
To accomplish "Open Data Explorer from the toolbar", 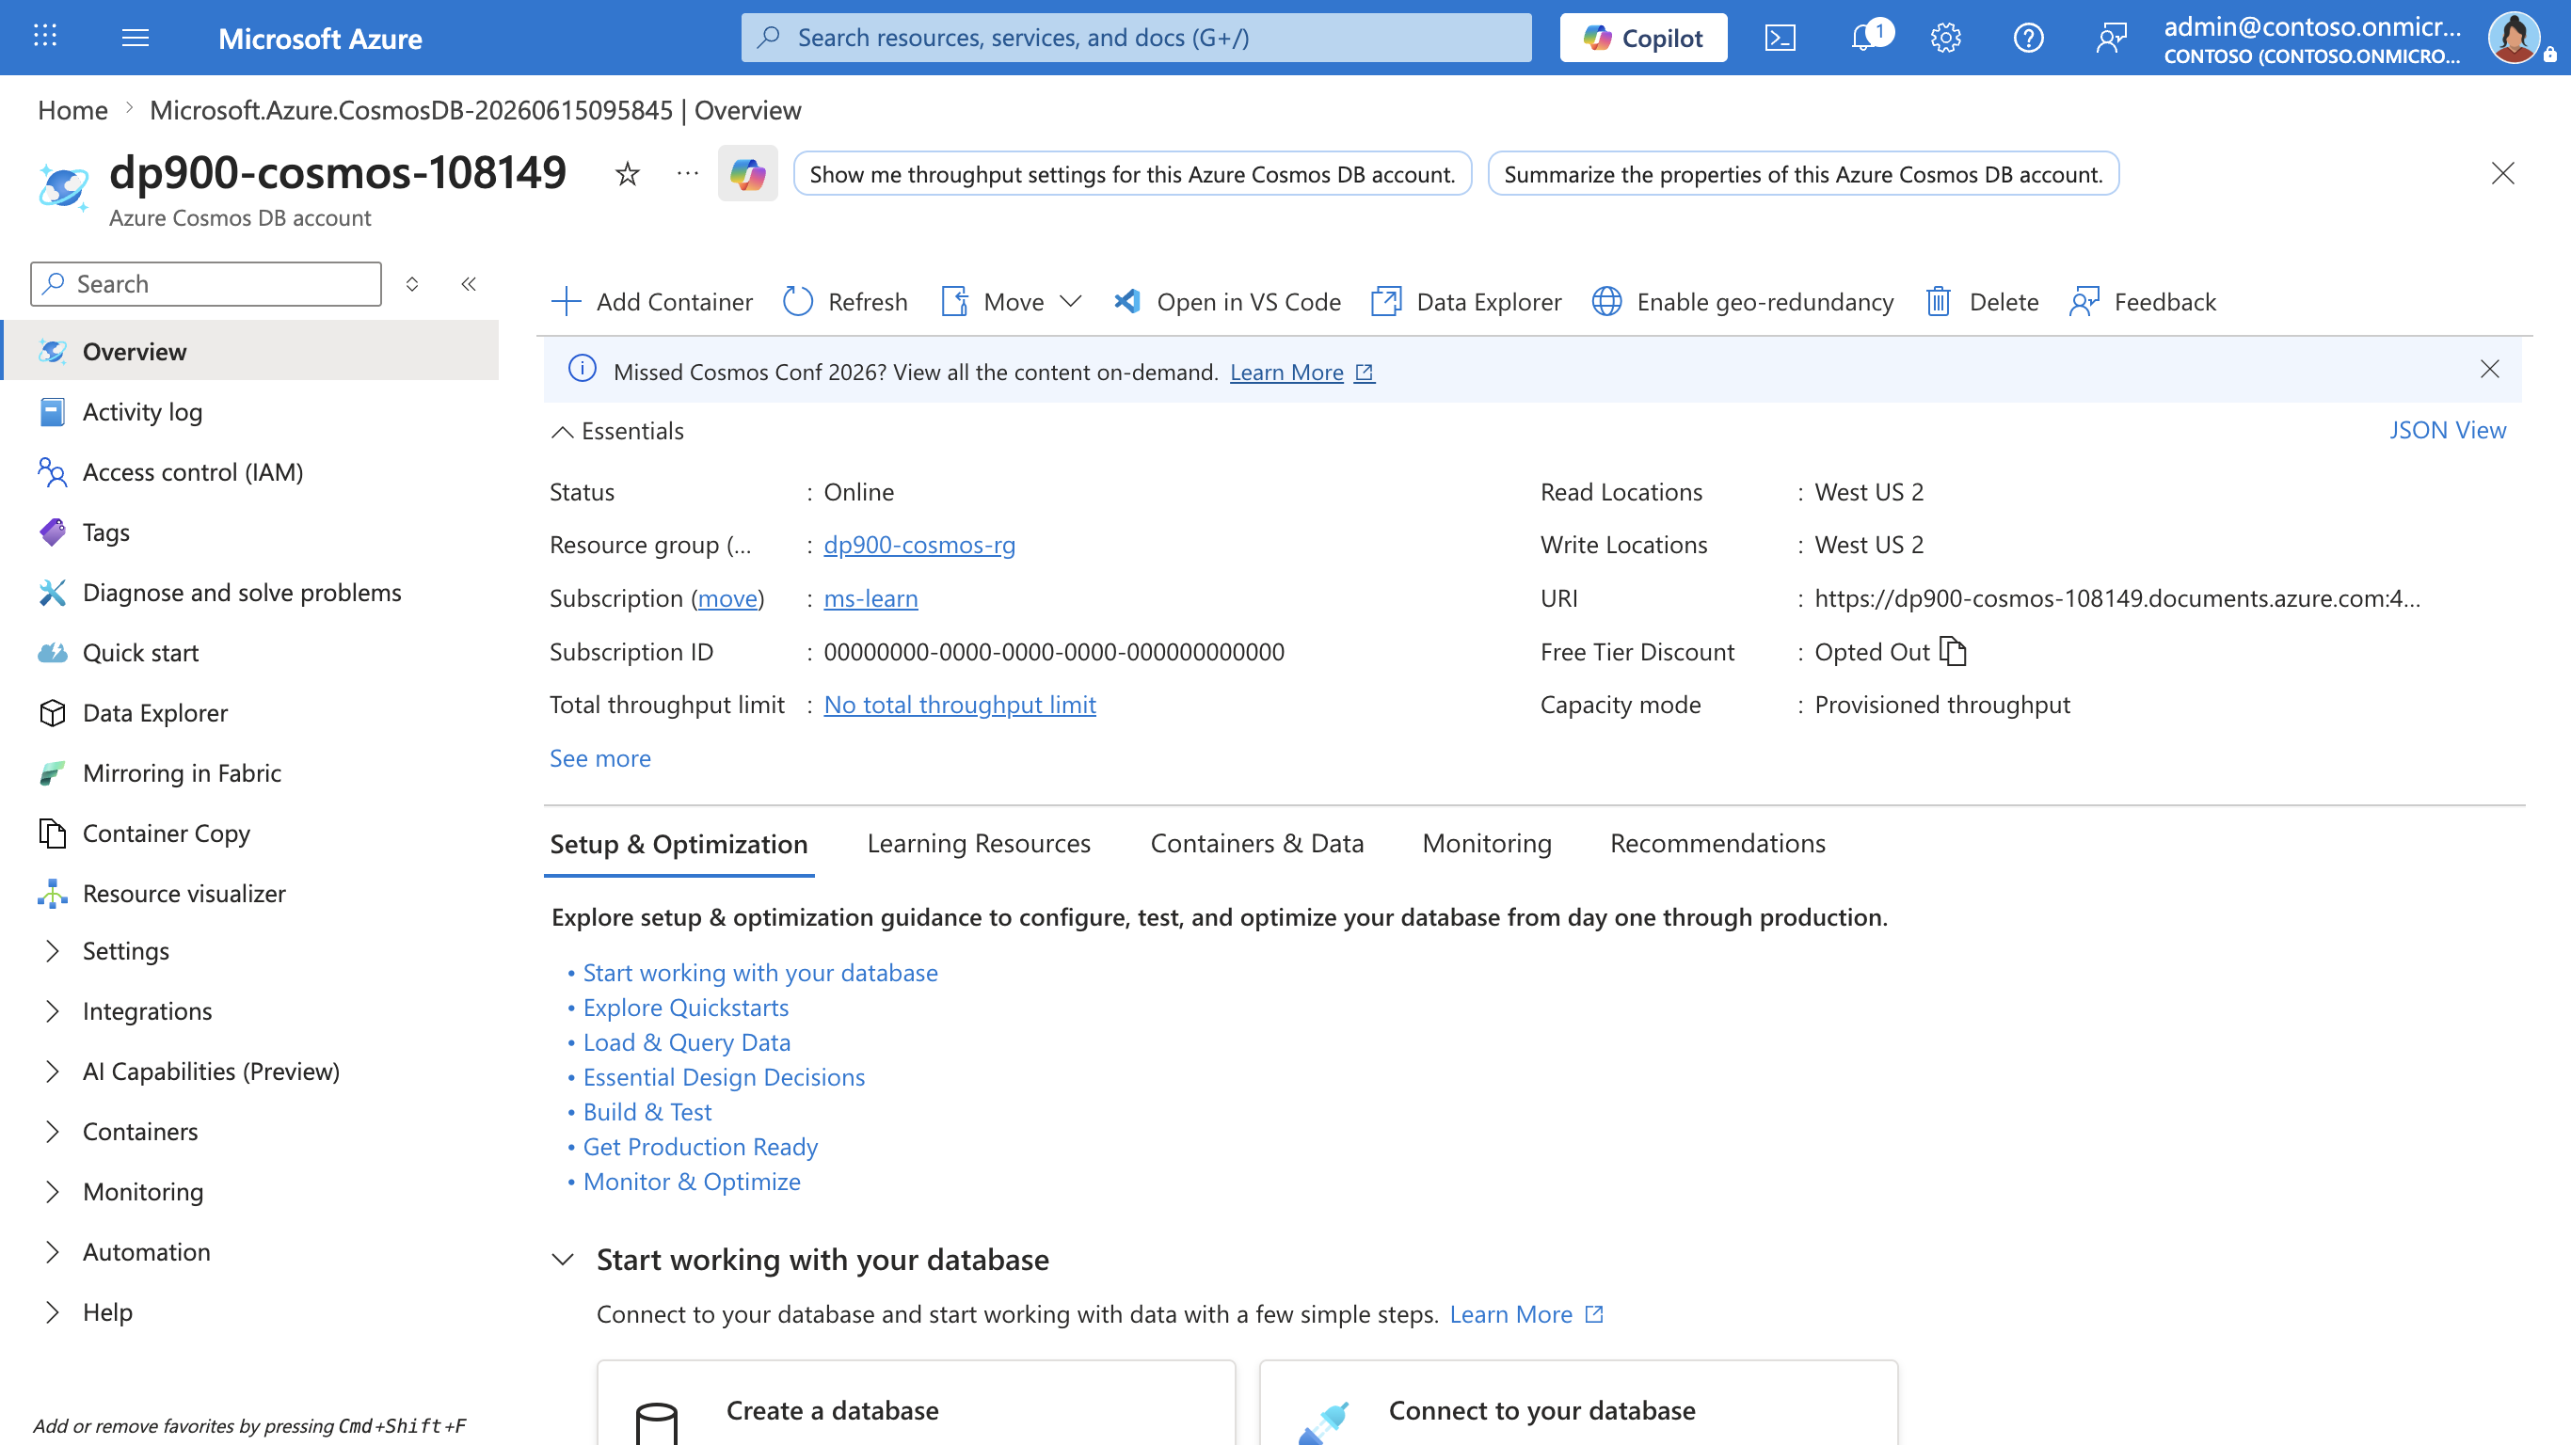I will (1466, 301).
